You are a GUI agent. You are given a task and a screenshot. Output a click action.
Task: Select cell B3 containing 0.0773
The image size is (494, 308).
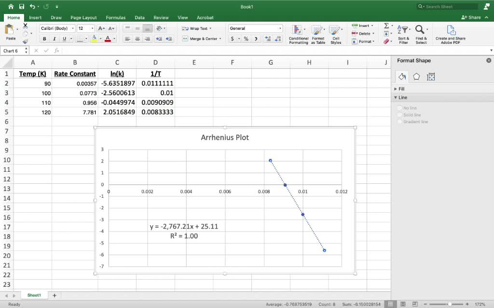[x=75, y=93]
